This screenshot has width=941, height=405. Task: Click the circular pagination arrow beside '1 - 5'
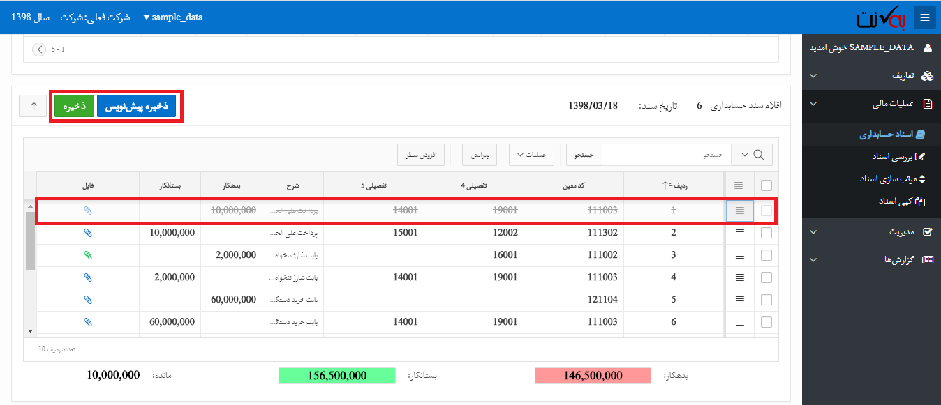(38, 49)
